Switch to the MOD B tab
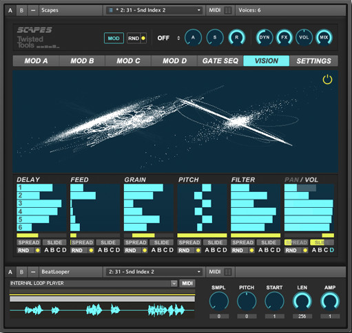Viewport: 352px width, 333px height. pyautogui.click(x=82, y=61)
